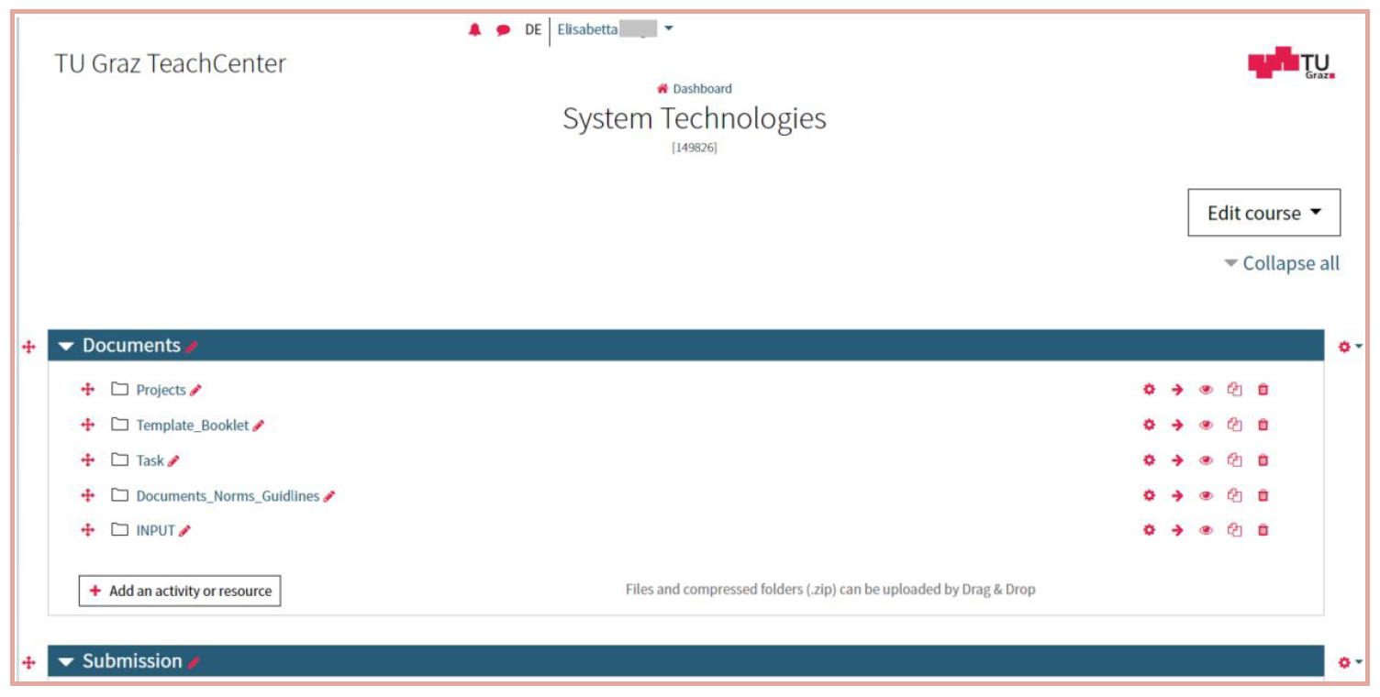1380x697 pixels.
Task: Switch language using the DE link
Action: click(x=533, y=29)
